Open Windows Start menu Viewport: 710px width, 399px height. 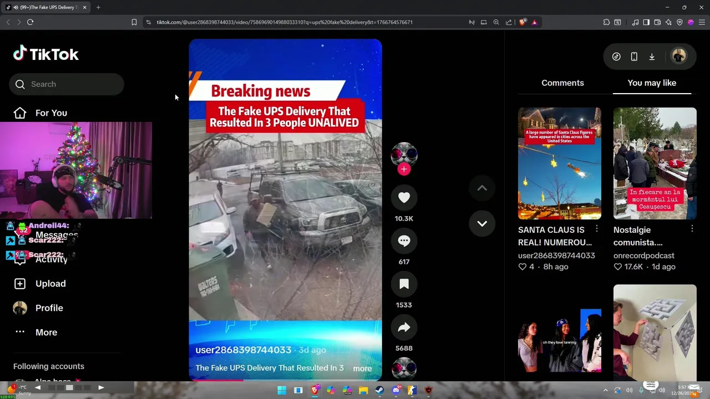[x=282, y=390]
